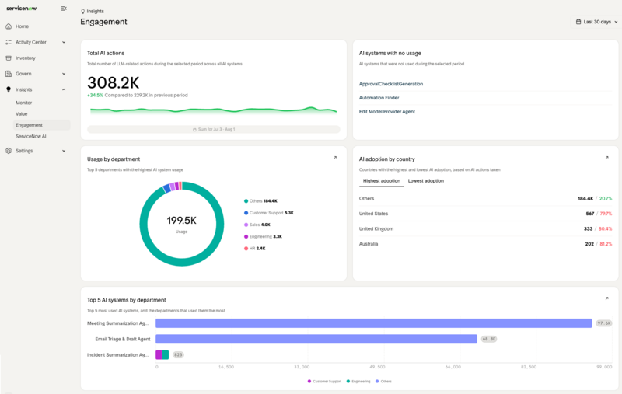622x394 pixels.
Task: Open the Last 30 days dropdown
Action: [596, 22]
